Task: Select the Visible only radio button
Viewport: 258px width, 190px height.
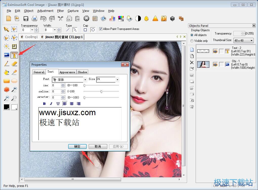Action: pos(192,41)
